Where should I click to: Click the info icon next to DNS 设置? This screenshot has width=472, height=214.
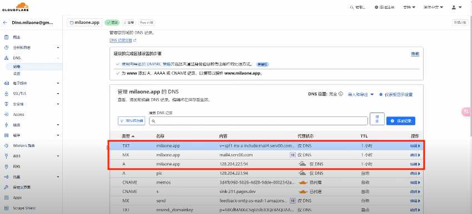(341, 94)
